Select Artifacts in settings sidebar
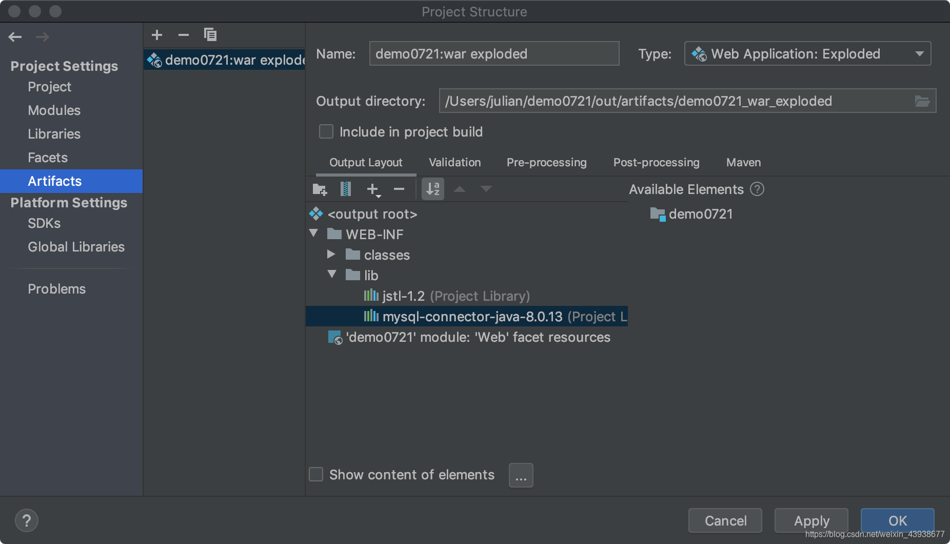The width and height of the screenshot is (950, 544). tap(71, 181)
